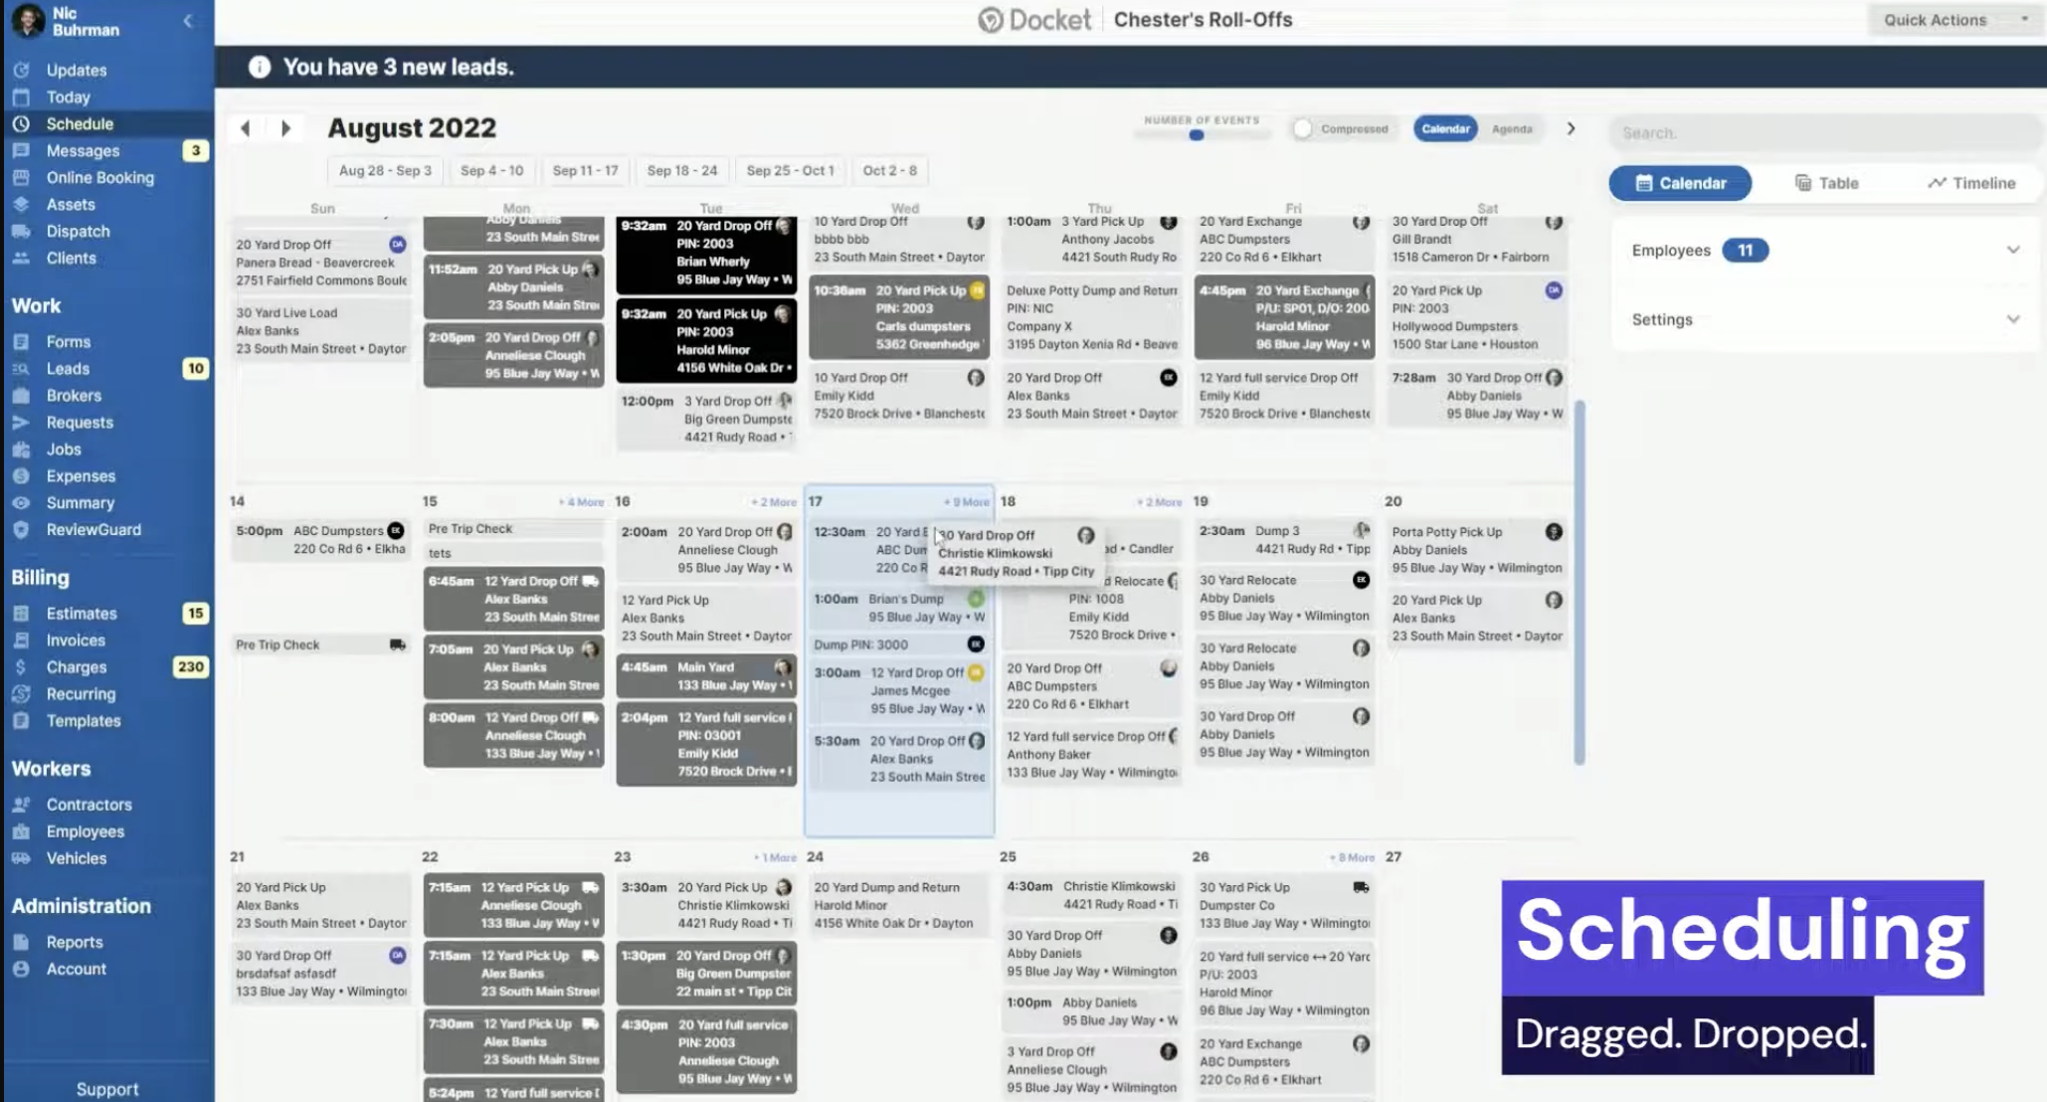Open Dispatch truck icon in sidebar
The width and height of the screenshot is (2047, 1102).
(x=21, y=231)
